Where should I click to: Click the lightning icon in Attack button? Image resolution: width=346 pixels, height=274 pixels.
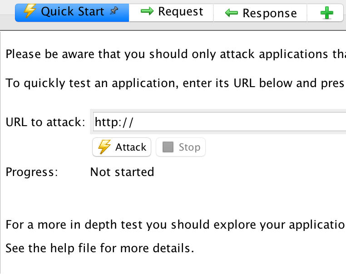pos(104,147)
